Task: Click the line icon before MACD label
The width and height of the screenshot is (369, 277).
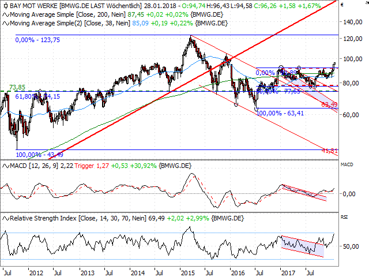Action: pyautogui.click(x=6, y=166)
